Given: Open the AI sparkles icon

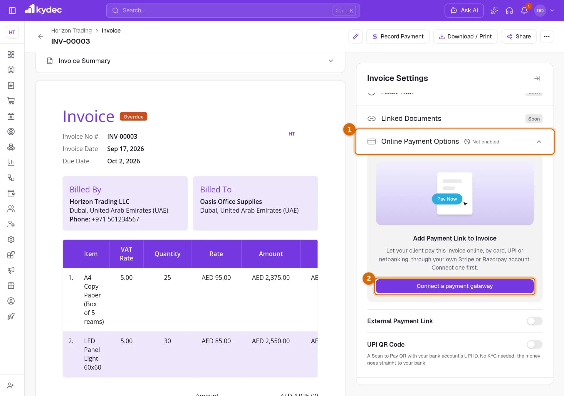Looking at the screenshot, I should (x=494, y=11).
